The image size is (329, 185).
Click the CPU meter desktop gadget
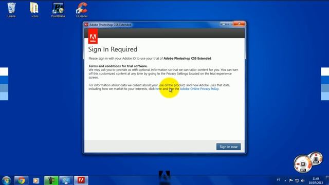pos(303,164)
